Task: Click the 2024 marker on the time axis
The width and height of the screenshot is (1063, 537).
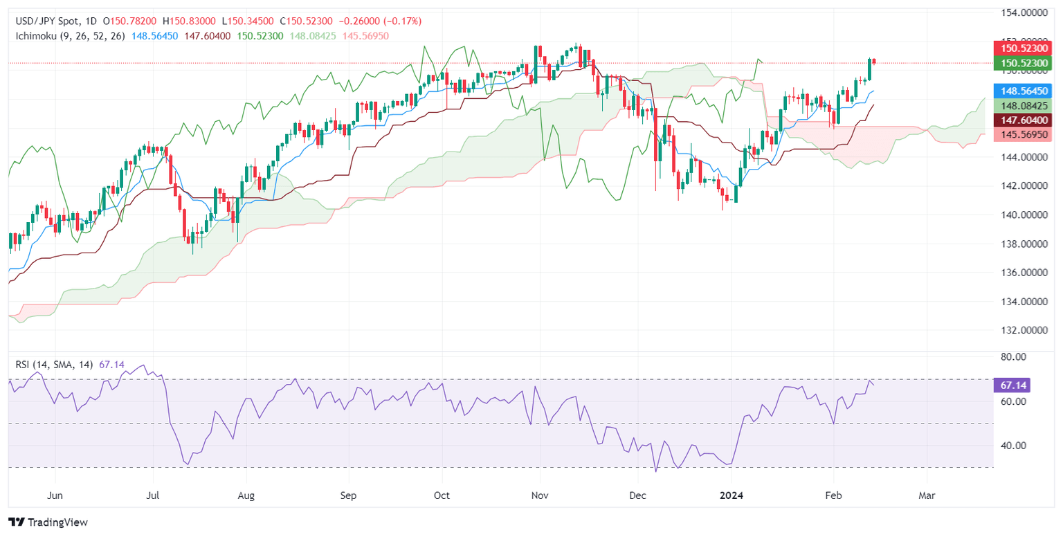Action: [x=731, y=495]
